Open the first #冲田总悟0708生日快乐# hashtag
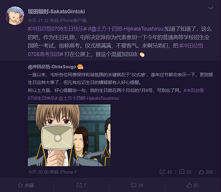The image size is (221, 192). tap(57, 29)
